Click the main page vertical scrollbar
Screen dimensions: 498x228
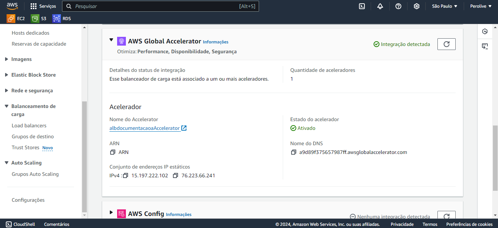(495, 158)
